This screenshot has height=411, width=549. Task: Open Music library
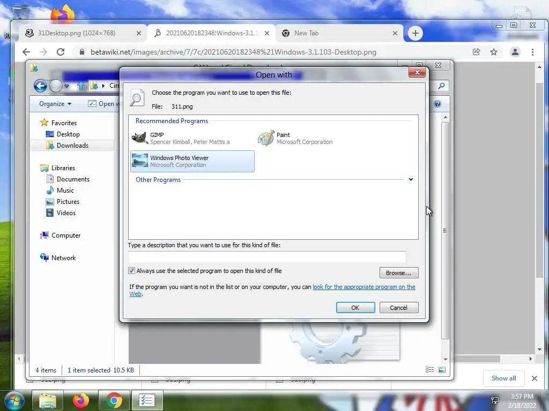60,190
